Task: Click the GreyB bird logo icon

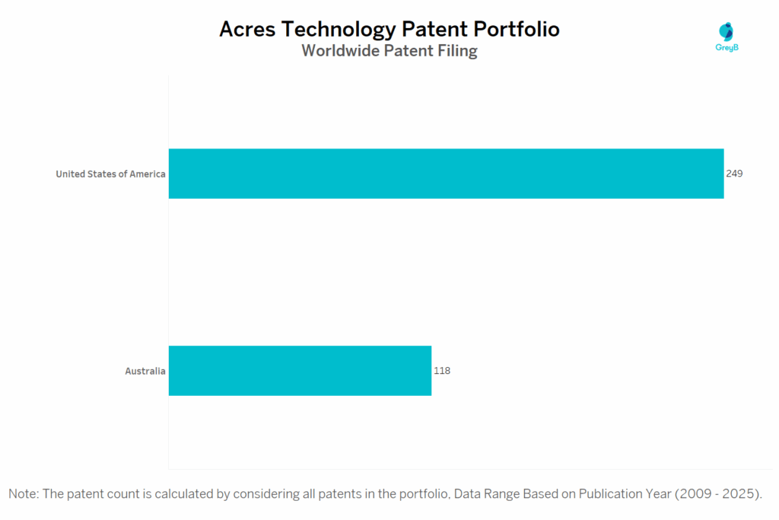Action: [727, 31]
